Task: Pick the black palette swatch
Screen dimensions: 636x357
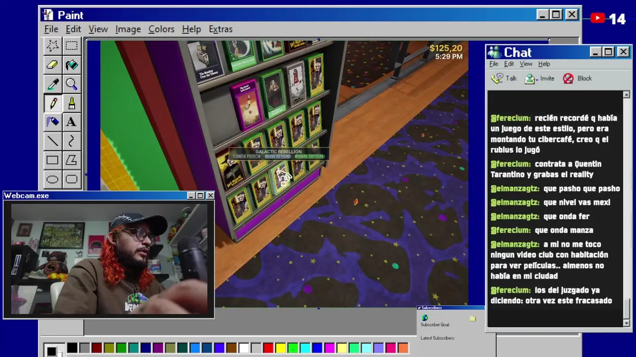Action: (x=72, y=348)
